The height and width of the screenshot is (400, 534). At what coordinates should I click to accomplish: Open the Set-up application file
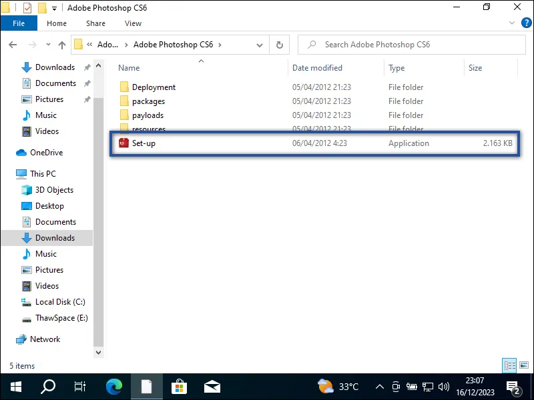click(x=144, y=143)
